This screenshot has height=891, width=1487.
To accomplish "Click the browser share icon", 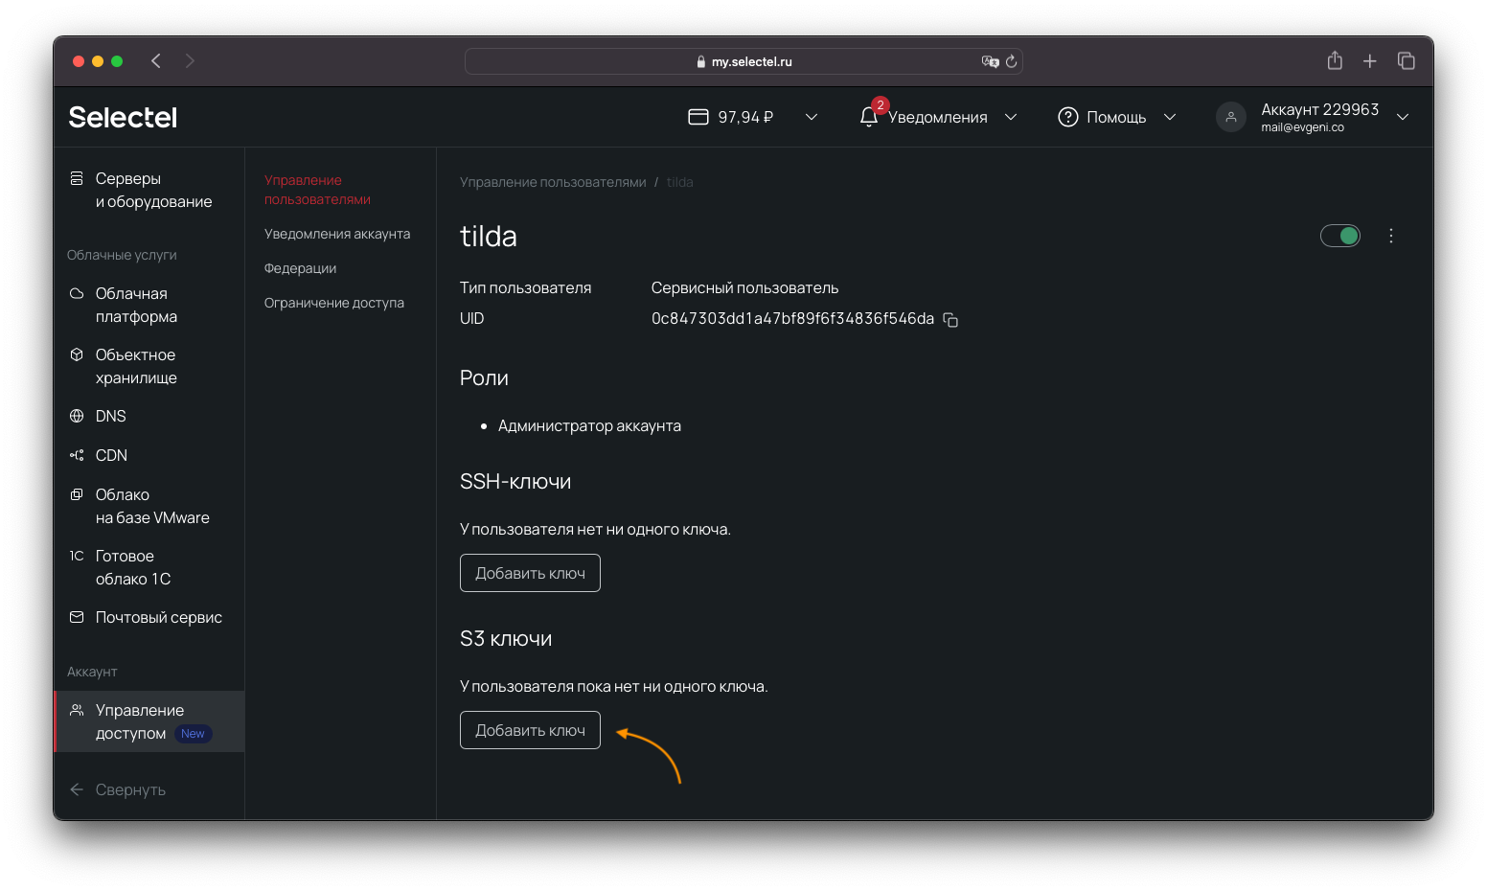I will [1335, 60].
